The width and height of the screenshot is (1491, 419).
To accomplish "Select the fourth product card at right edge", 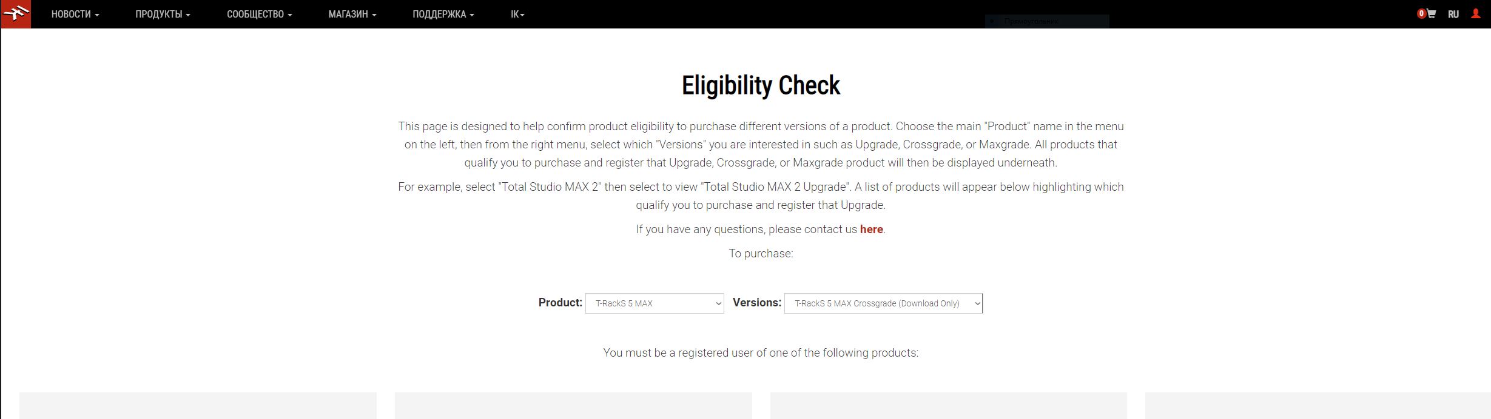I will click(1318, 406).
